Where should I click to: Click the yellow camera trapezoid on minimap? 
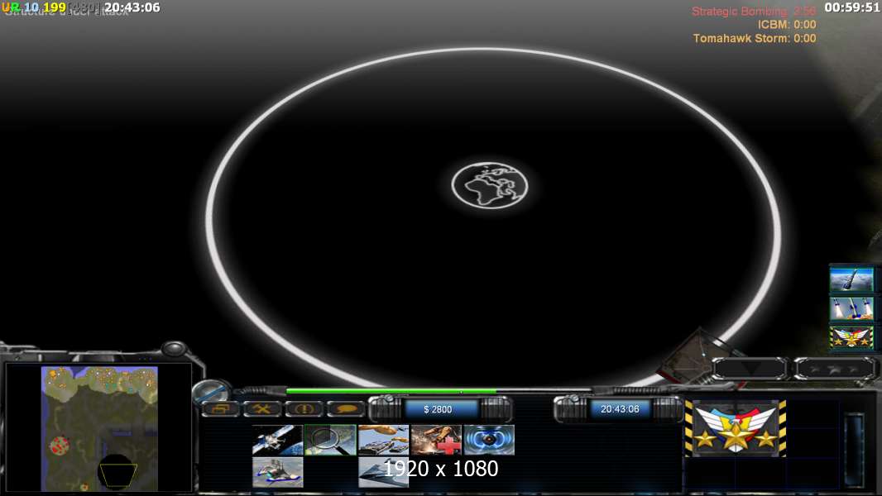[x=118, y=475]
